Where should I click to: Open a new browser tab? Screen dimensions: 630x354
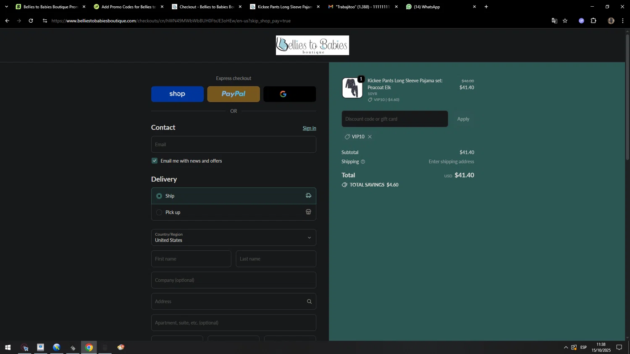[486, 7]
